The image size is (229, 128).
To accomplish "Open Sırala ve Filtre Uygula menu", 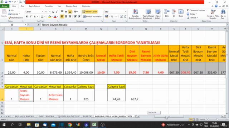I will (213, 14).
